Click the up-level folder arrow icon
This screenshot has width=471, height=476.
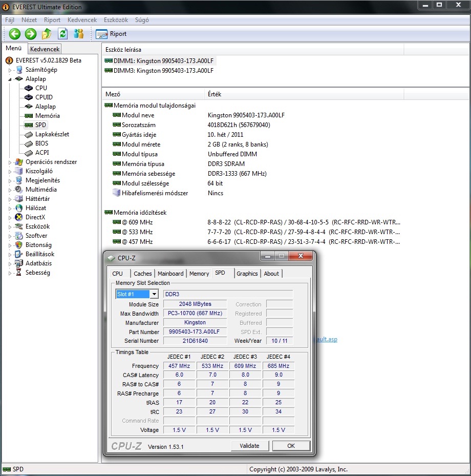click(x=47, y=34)
